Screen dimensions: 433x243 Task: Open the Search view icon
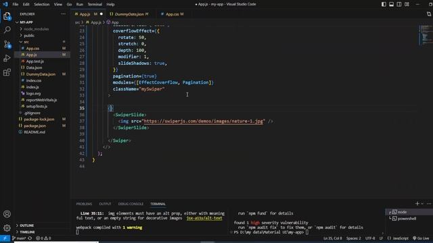7,30
